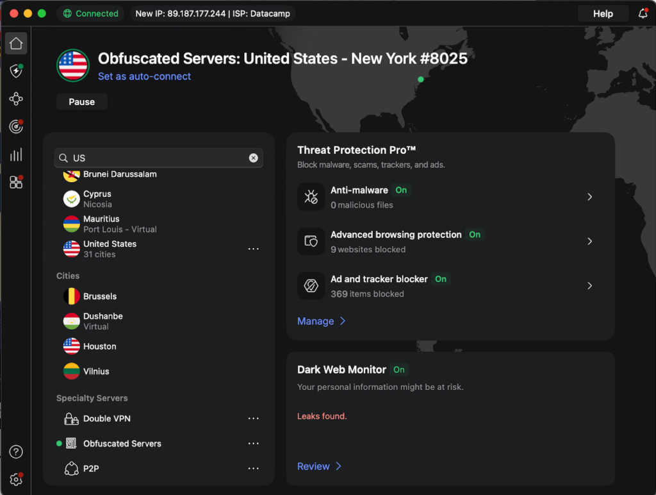Image resolution: width=656 pixels, height=495 pixels.
Task: Open Manage threat protection link
Action: [322, 321]
